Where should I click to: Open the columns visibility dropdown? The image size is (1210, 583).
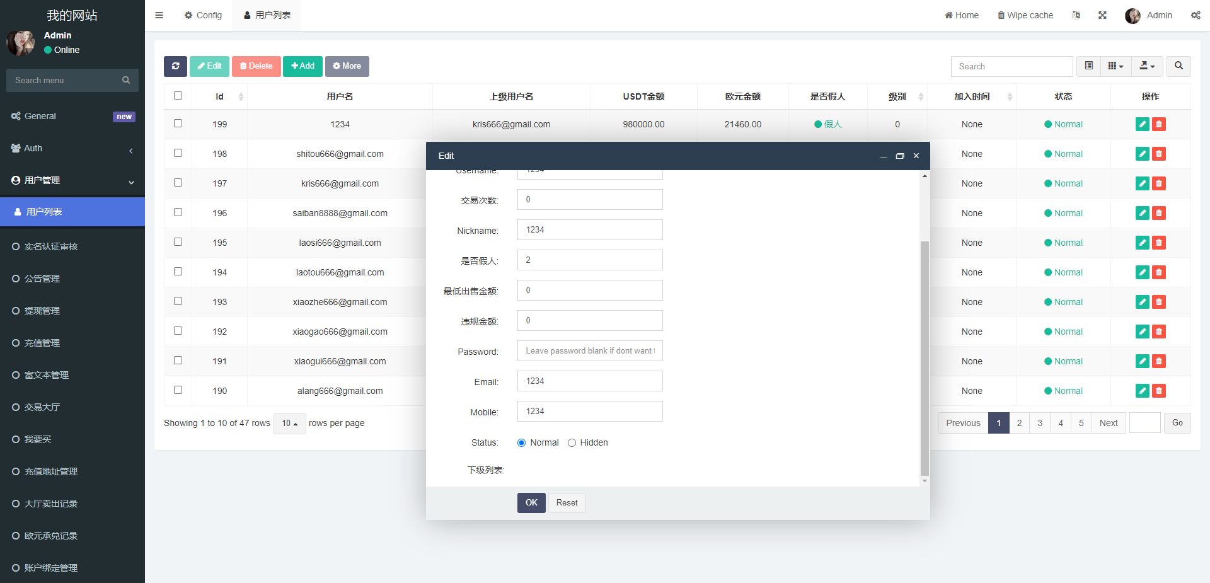pyautogui.click(x=1115, y=66)
